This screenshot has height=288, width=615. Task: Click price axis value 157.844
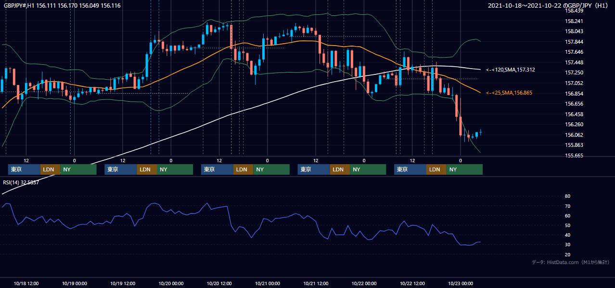click(574, 42)
